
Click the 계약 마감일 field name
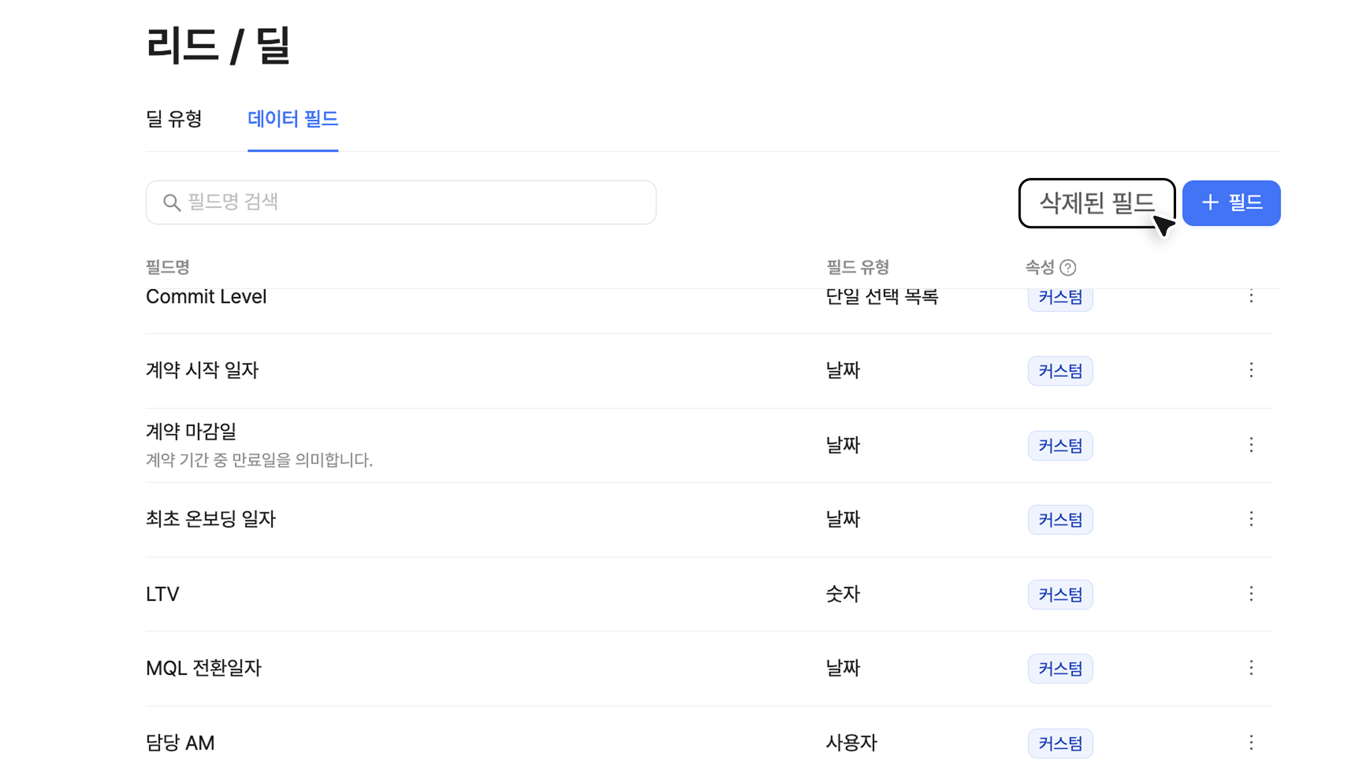(x=191, y=431)
